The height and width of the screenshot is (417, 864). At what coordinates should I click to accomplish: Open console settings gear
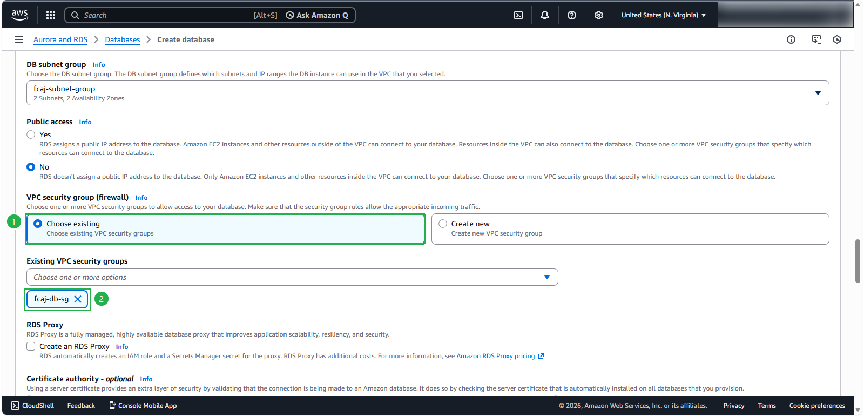(x=599, y=15)
